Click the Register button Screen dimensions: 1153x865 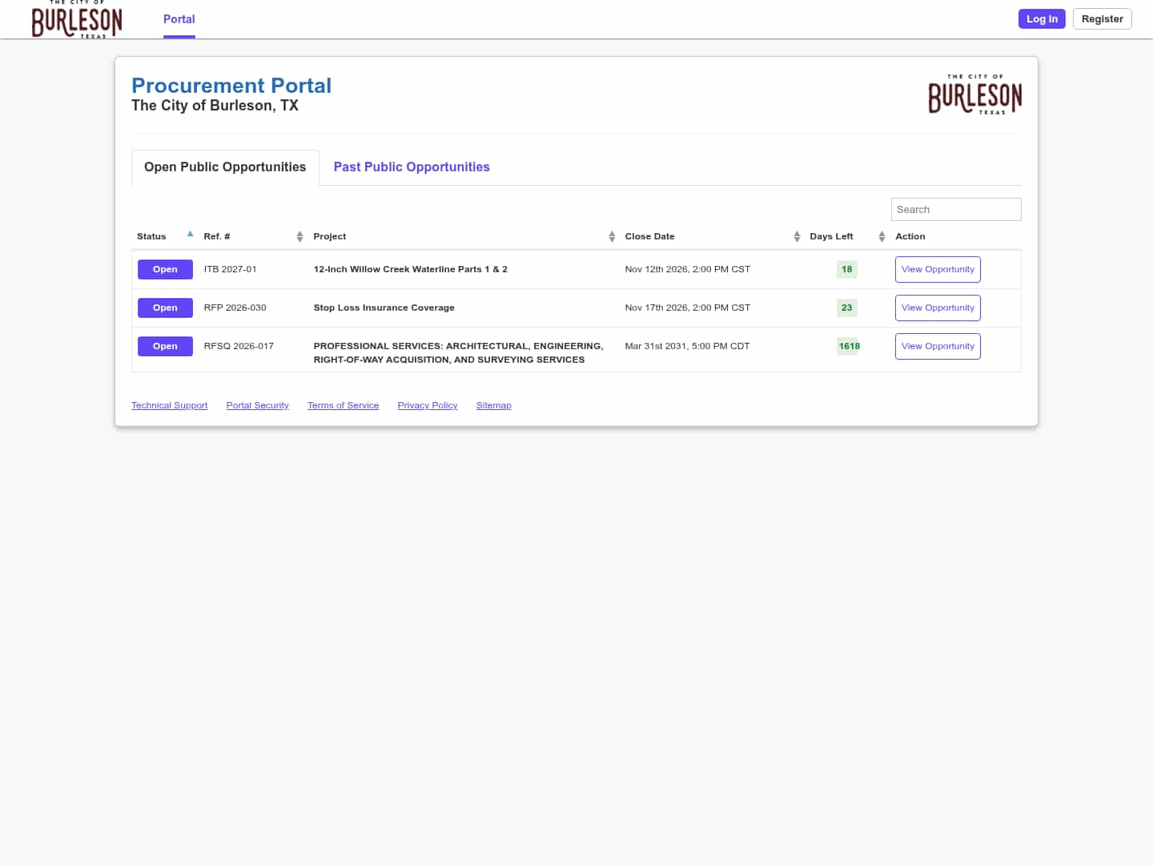click(x=1102, y=19)
